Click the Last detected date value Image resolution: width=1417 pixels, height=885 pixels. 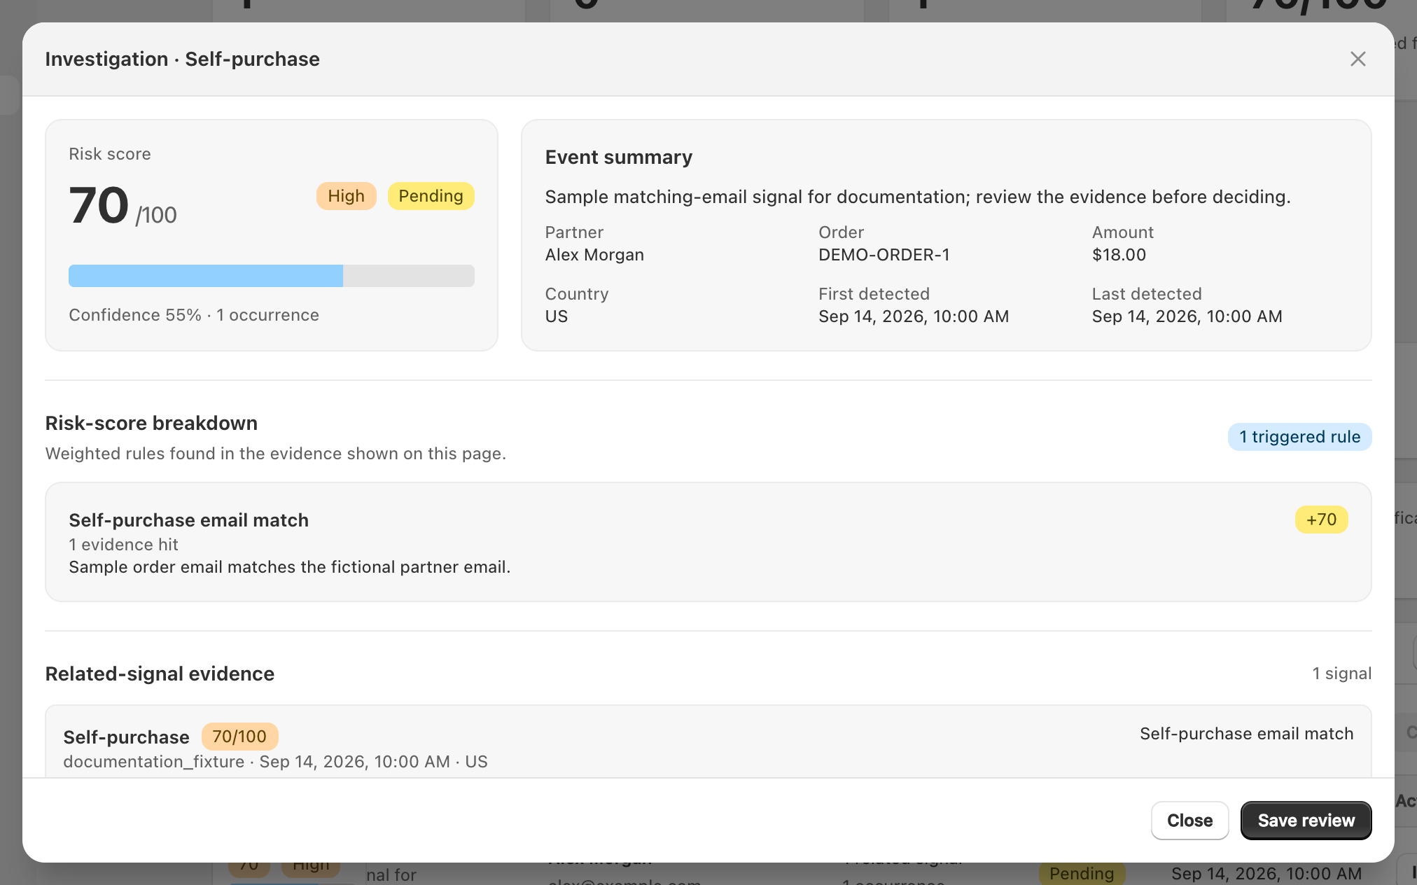click(x=1187, y=316)
